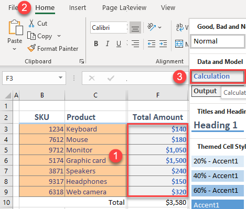Click the Merge & Center icon
The height and width of the screenshot is (209, 246).
click(179, 43)
